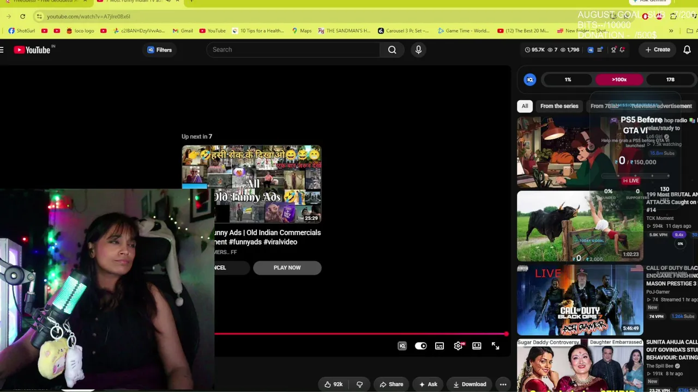Open the Maps bookmark
Viewport: 698px width, 392px height.
pyautogui.click(x=302, y=30)
